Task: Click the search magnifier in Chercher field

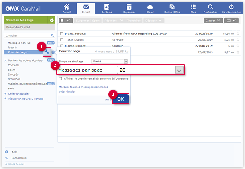Action: click(x=52, y=35)
